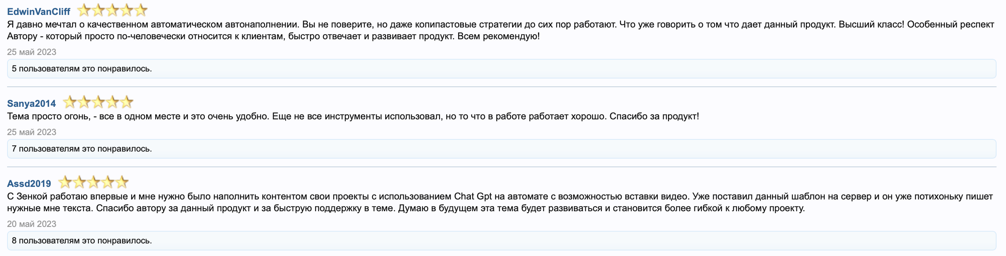Click the like counter under Sanya2014's review

pyautogui.click(x=81, y=149)
